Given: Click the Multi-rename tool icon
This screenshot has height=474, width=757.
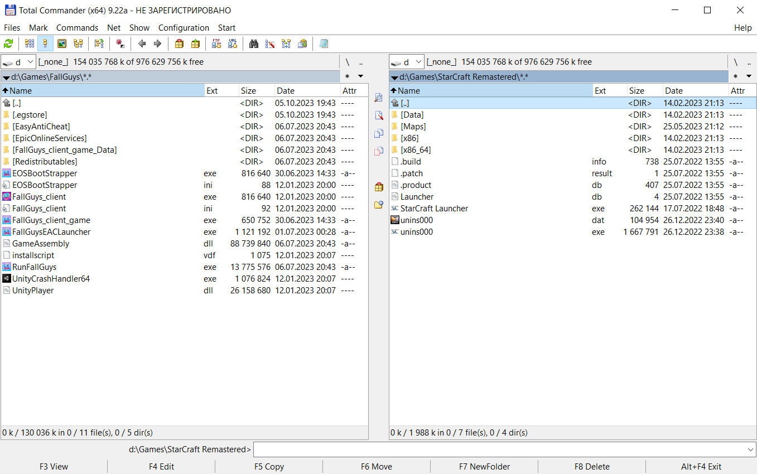Looking at the screenshot, I should point(270,43).
